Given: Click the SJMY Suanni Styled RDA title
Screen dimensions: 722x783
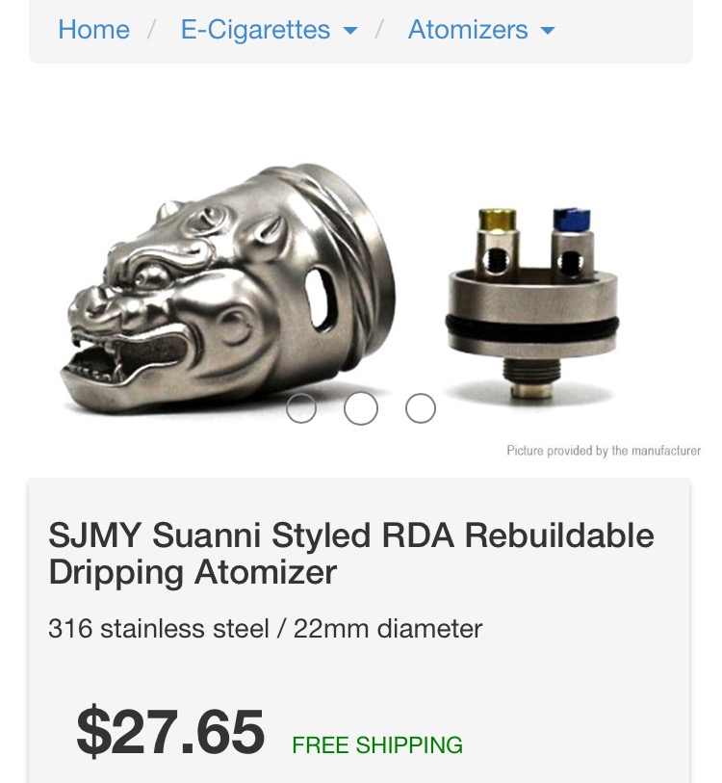Looking at the screenshot, I should (x=351, y=554).
